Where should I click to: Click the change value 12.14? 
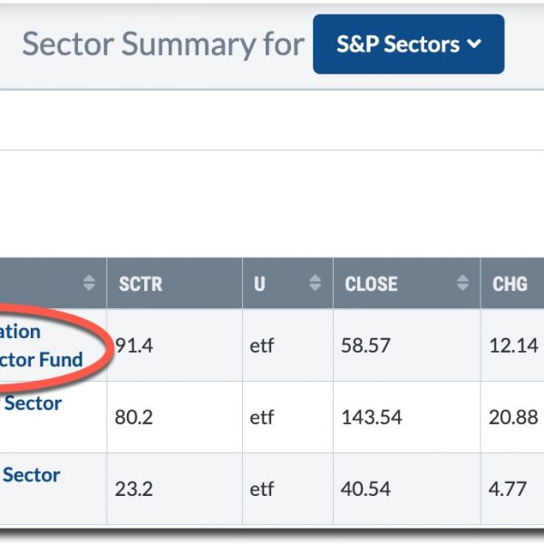point(513,345)
